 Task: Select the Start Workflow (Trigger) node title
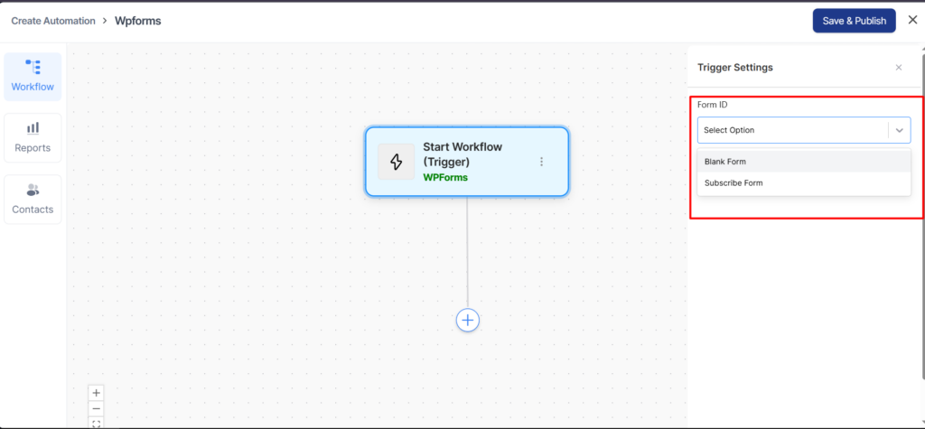[462, 154]
